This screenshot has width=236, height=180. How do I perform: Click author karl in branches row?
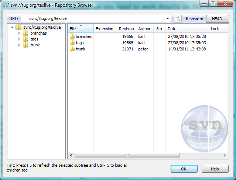tap(141, 36)
